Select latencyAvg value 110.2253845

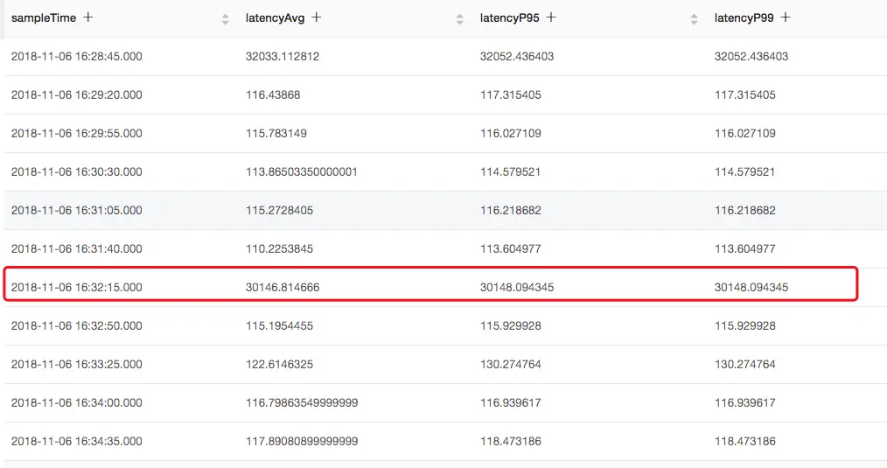(x=279, y=249)
